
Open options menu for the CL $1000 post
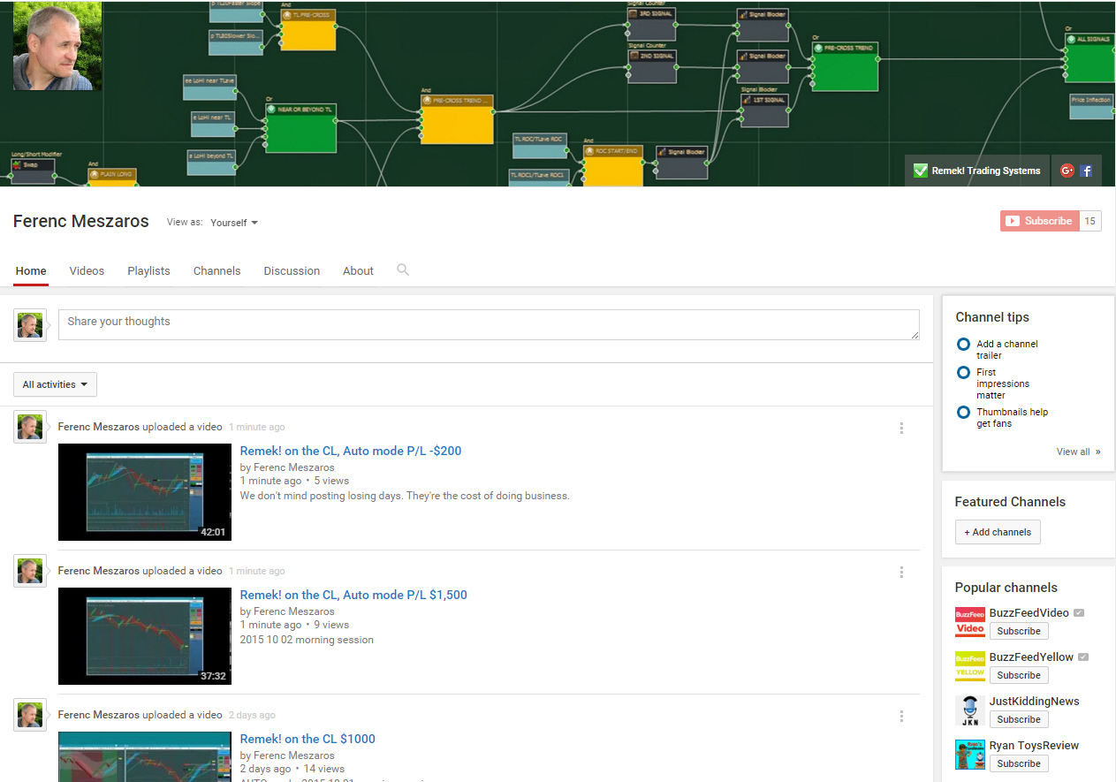pyautogui.click(x=901, y=716)
